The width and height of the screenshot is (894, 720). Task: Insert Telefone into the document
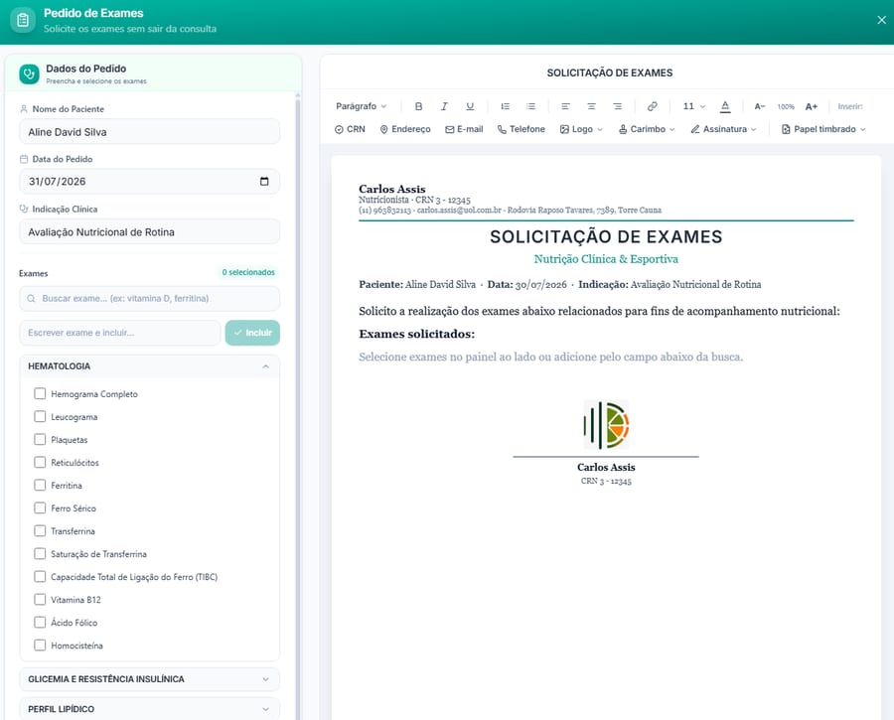(521, 129)
